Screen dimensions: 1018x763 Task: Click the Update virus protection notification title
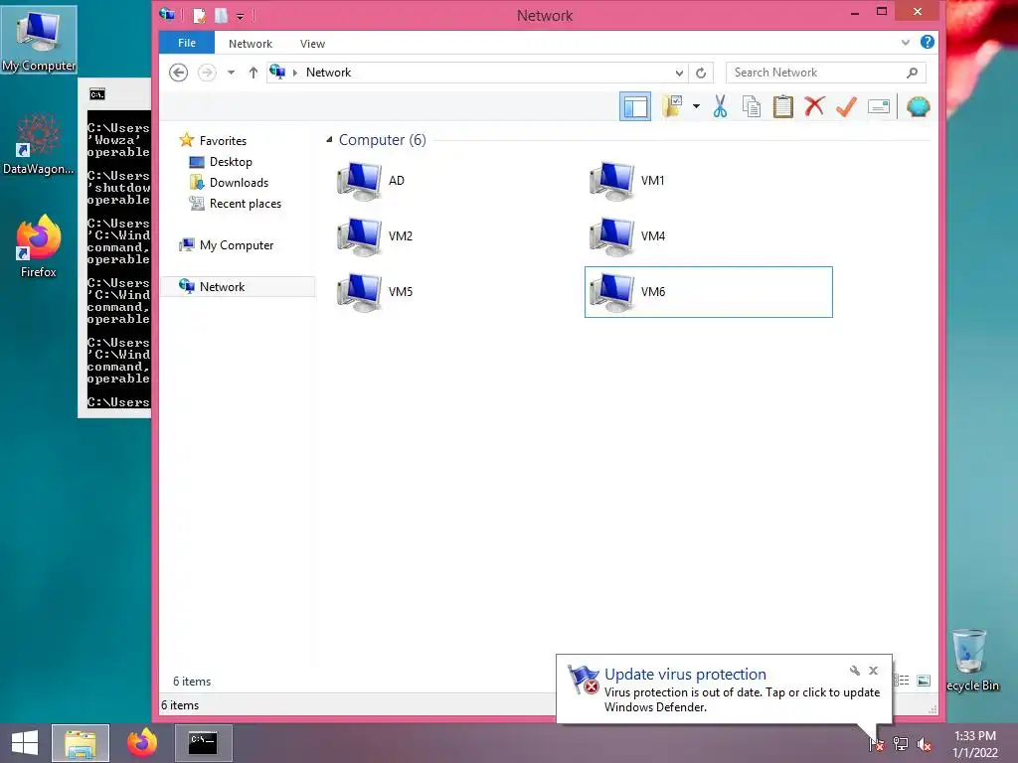[685, 675]
